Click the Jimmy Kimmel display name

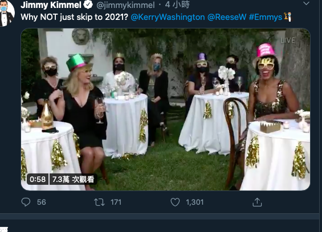51,5
